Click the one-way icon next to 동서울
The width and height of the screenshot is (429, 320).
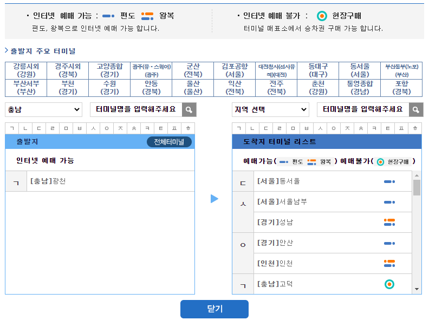pos(389,181)
